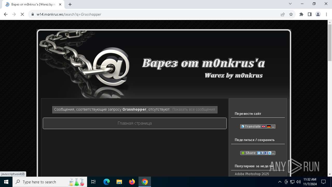
Task: Close the Варез от m0nkrus'а tab
Action: click(x=60, y=4)
